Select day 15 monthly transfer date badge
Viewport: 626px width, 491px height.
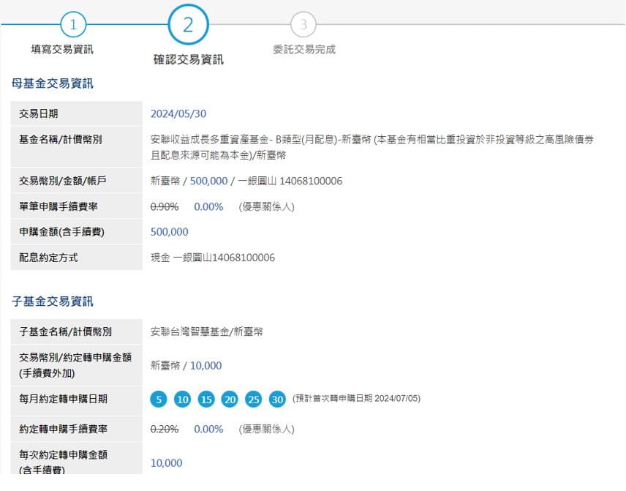pos(206,399)
